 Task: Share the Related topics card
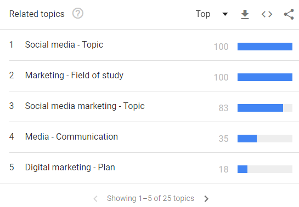pyautogui.click(x=289, y=14)
